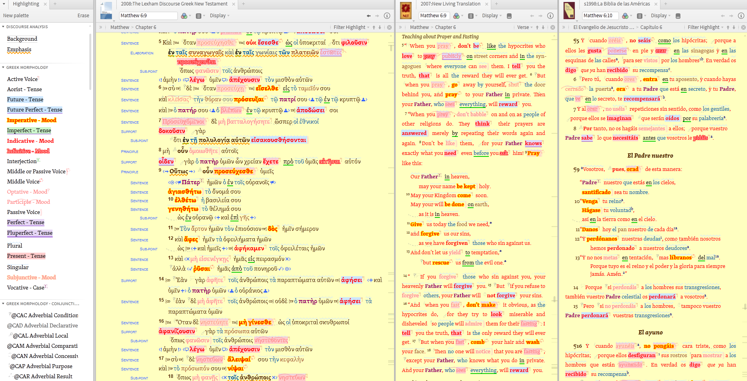Image resolution: width=747 pixels, height=381 pixels.
Task: Click New palette in Highlighting panel
Action: pyautogui.click(x=16, y=16)
